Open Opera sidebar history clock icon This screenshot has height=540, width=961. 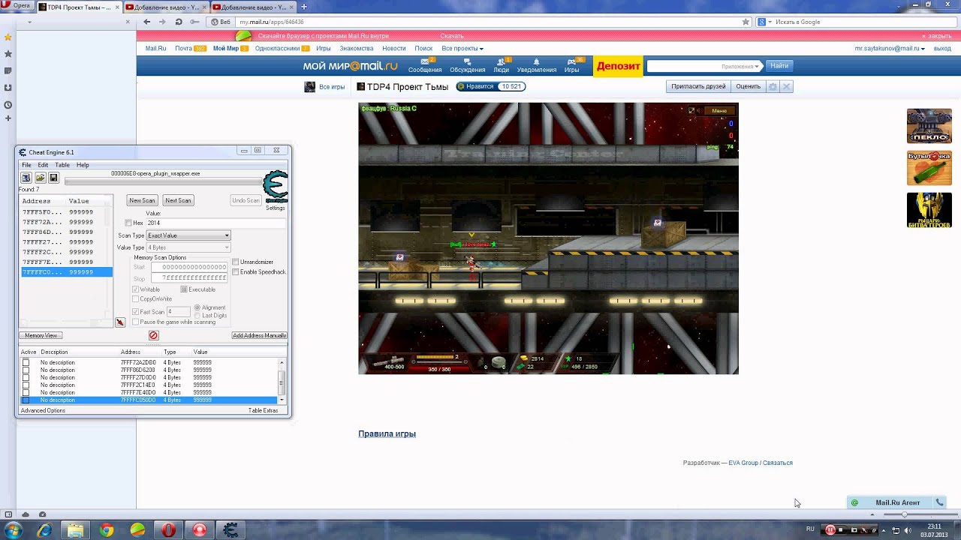coord(8,105)
